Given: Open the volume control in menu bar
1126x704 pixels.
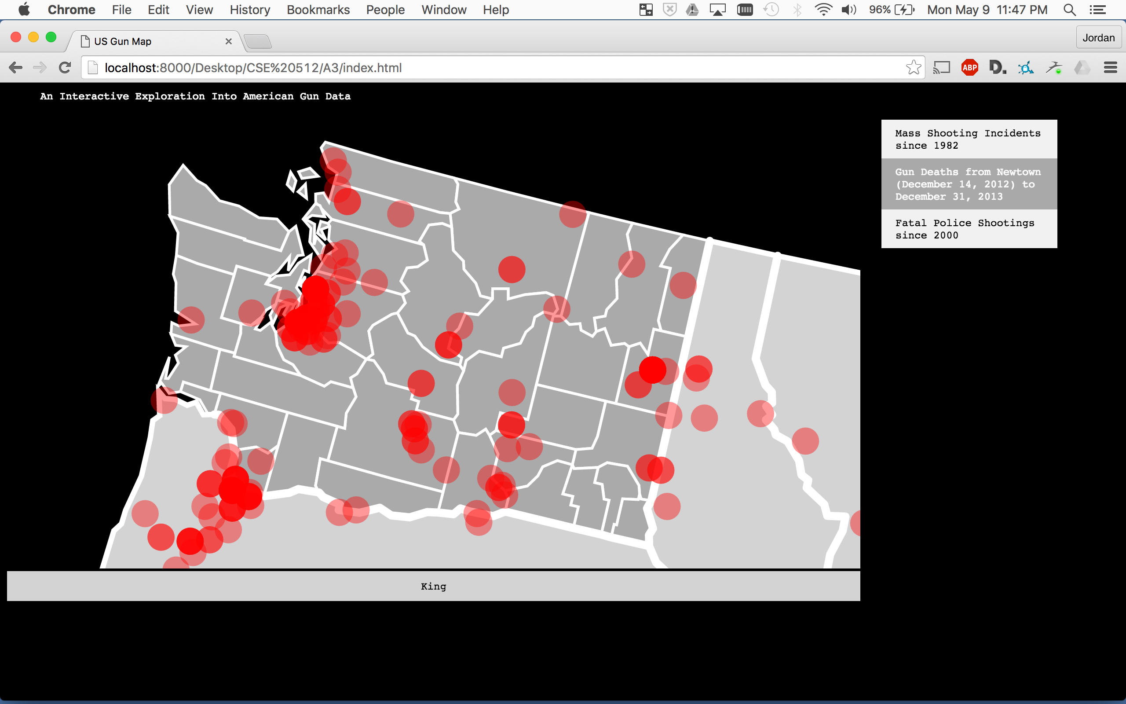Looking at the screenshot, I should coord(849,10).
